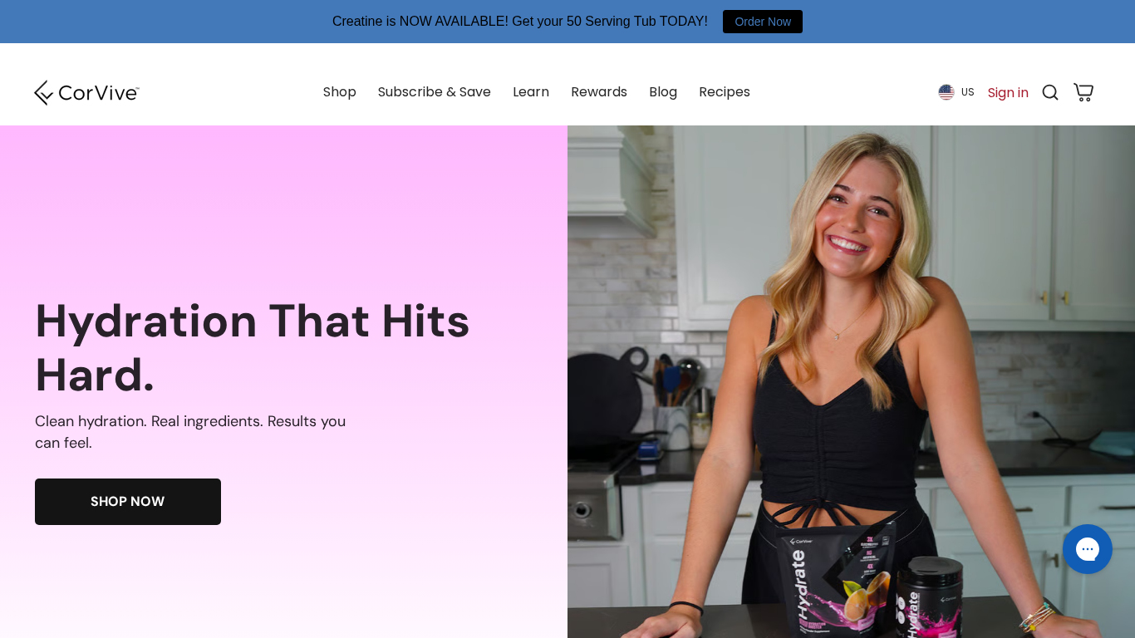Viewport: 1135px width, 638px height.
Task: Click the US flag icon
Action: coord(946,92)
